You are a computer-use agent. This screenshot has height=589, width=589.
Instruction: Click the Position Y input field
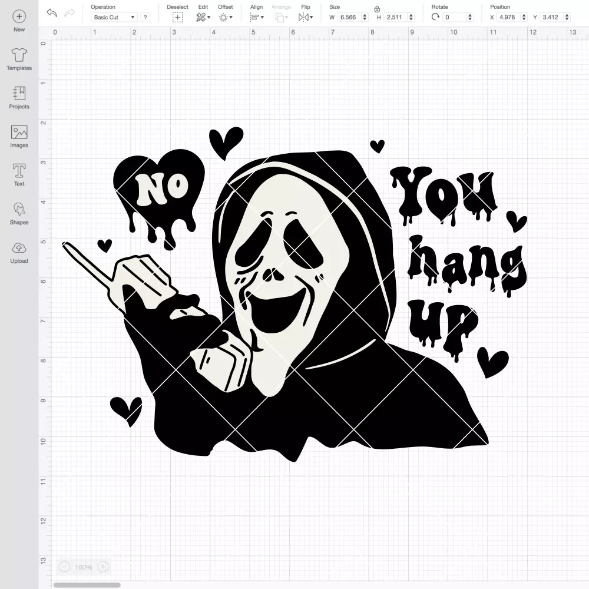[x=551, y=17]
